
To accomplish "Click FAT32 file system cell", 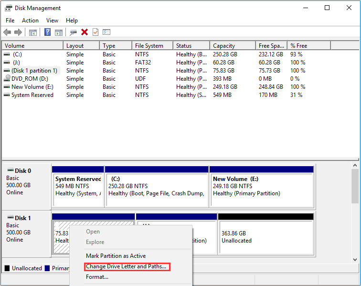I will pyautogui.click(x=143, y=63).
